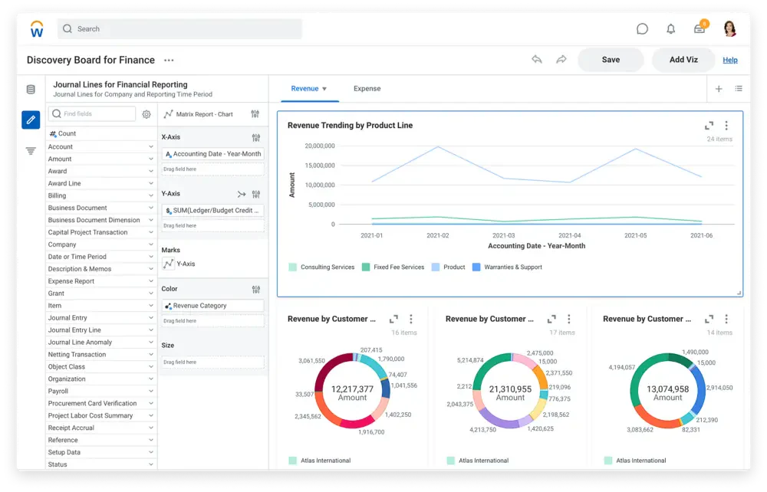Expand the Billing field group
Viewport: 767px width, 492px height.
(151, 195)
